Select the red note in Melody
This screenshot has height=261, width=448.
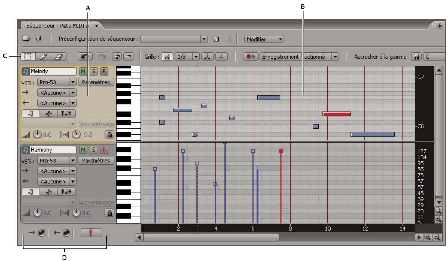[x=337, y=114]
